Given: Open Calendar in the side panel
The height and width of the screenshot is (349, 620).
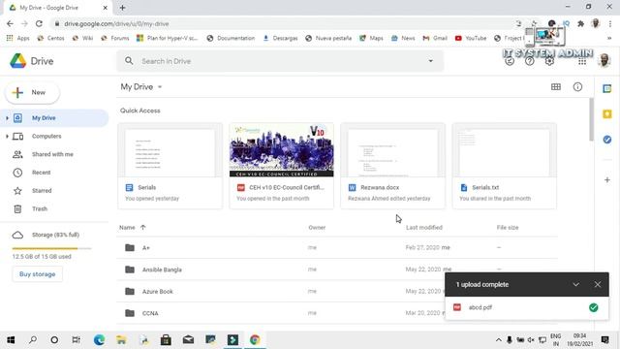Looking at the screenshot, I should tap(607, 88).
